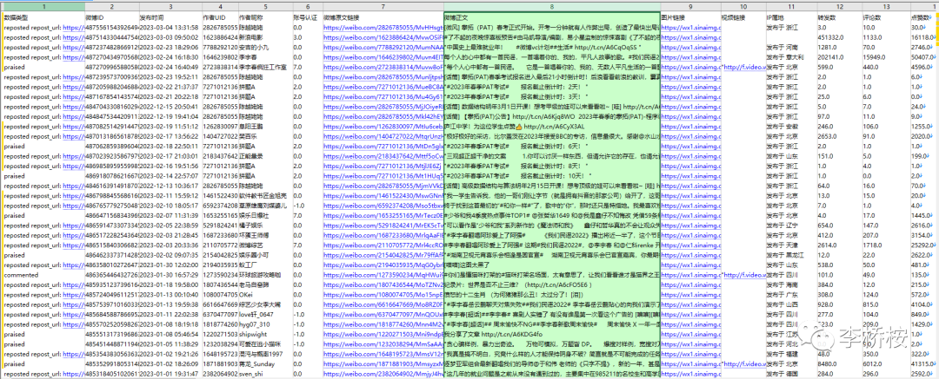Click the 账号认证 header cell
The image size is (939, 379).
tap(307, 18)
